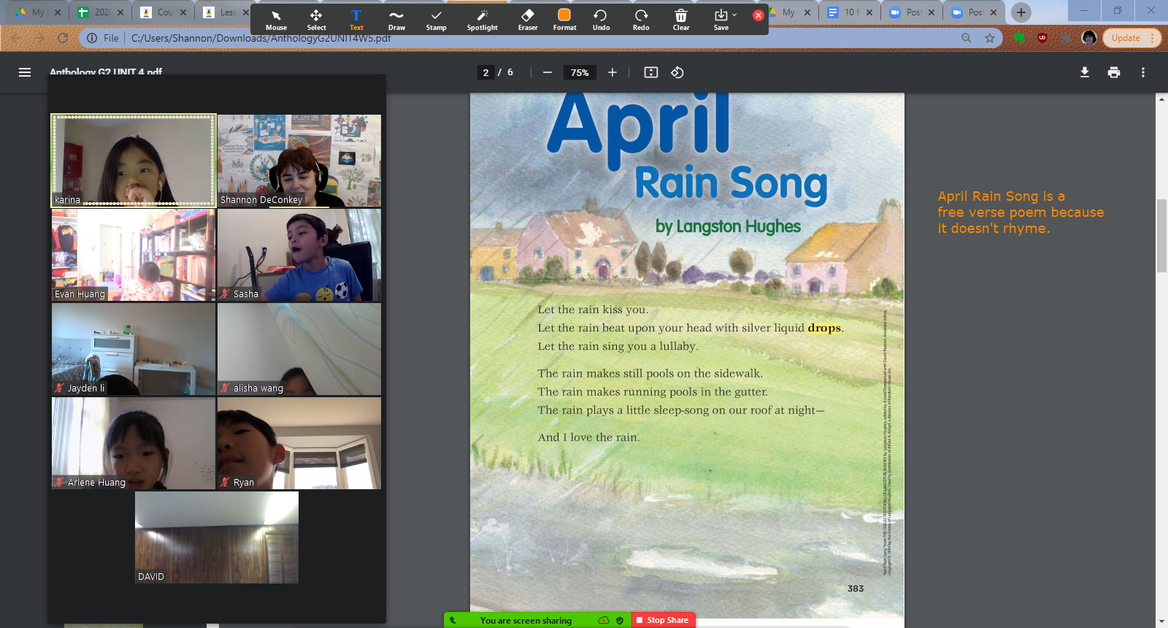Click the address bar file path
1168x628 pixels.
(x=261, y=38)
